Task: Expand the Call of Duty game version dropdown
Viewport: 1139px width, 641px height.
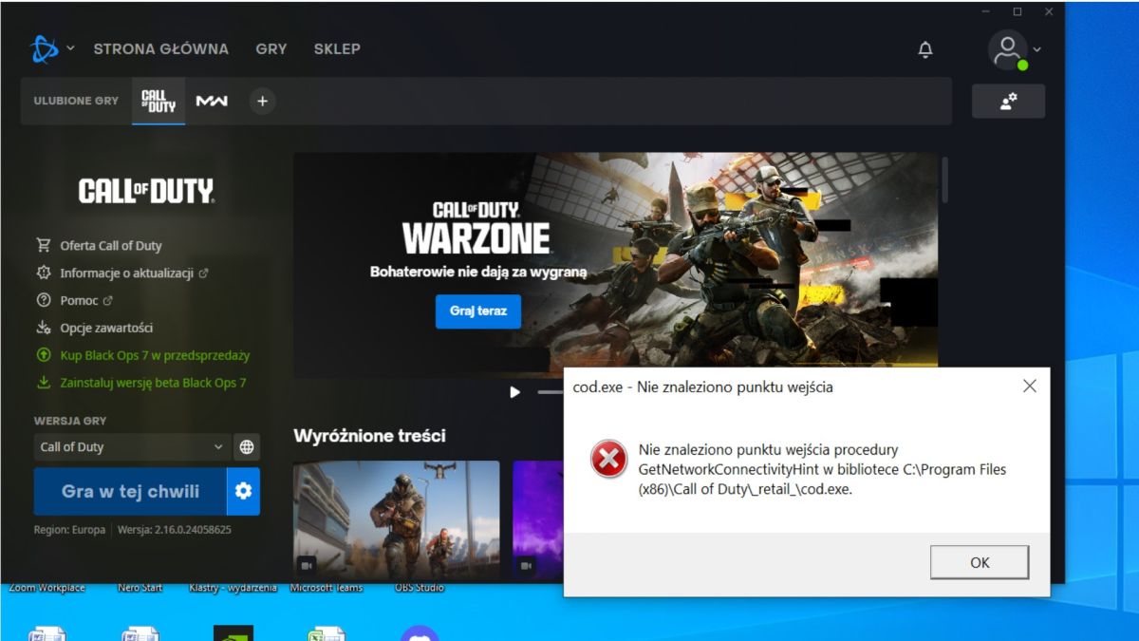Action: click(x=132, y=446)
